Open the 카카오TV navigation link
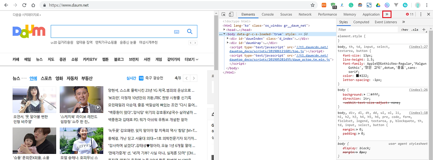The image size is (433, 160). 90,60
